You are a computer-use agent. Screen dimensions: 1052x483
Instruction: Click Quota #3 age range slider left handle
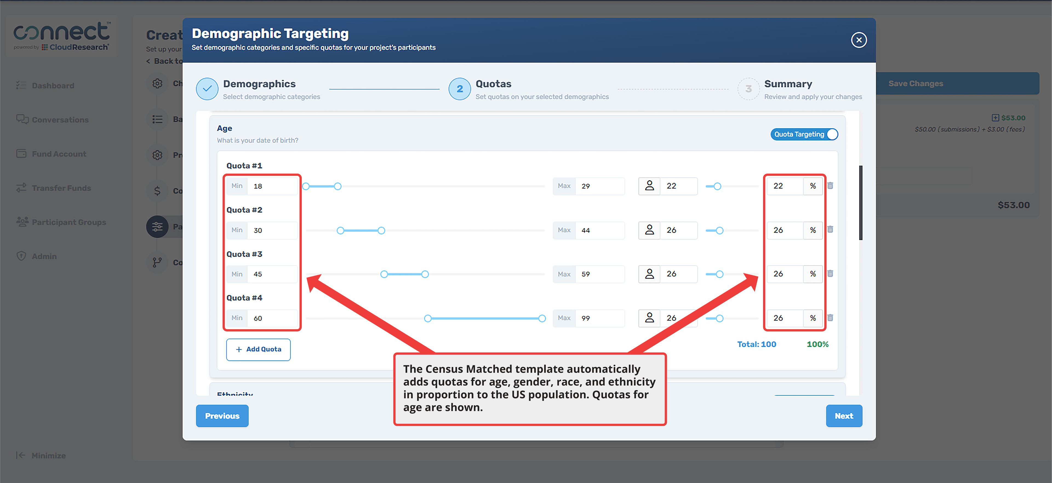(384, 274)
